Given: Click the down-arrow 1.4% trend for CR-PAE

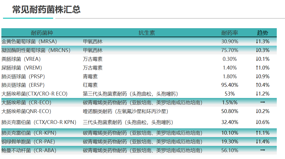Looking at the screenshot, I should [262, 142].
